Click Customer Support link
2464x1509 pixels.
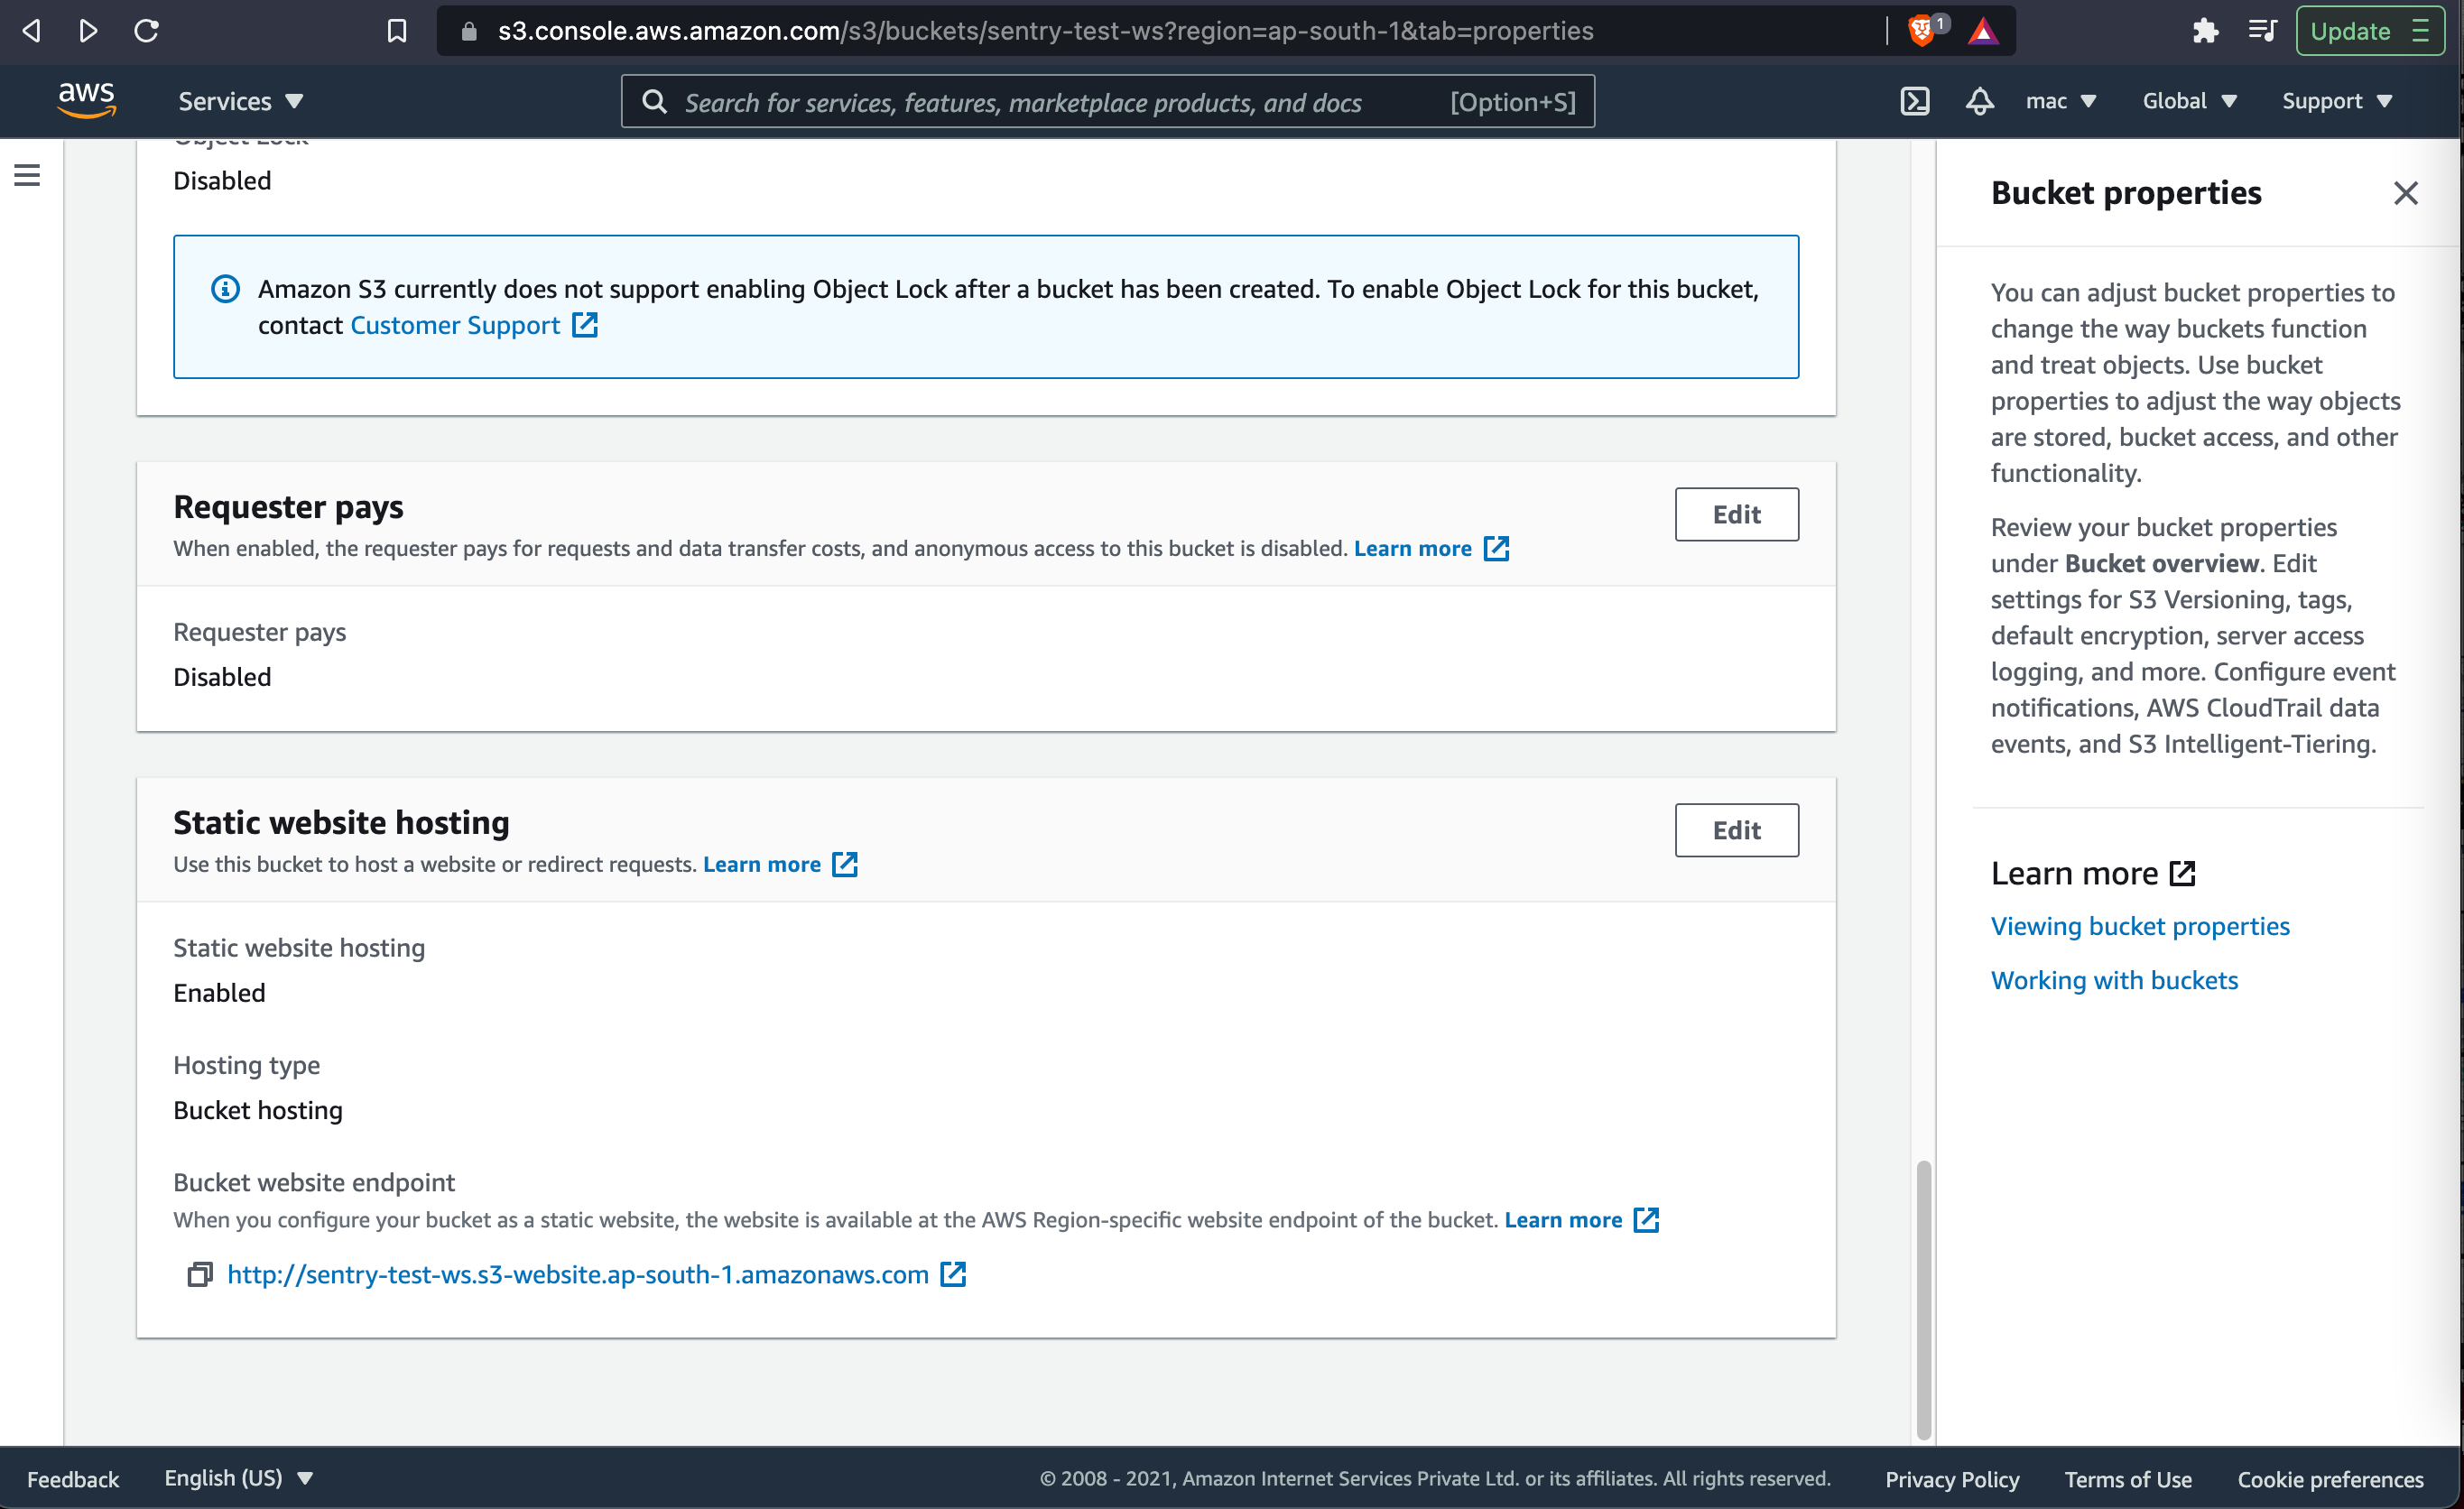pyautogui.click(x=455, y=325)
